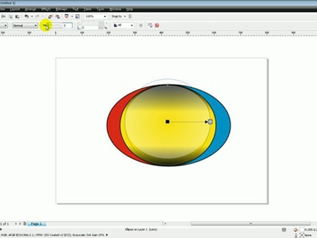317x238 pixels.
Task: Click the fill color swatch in status bar
Action: pyautogui.click(x=302, y=230)
